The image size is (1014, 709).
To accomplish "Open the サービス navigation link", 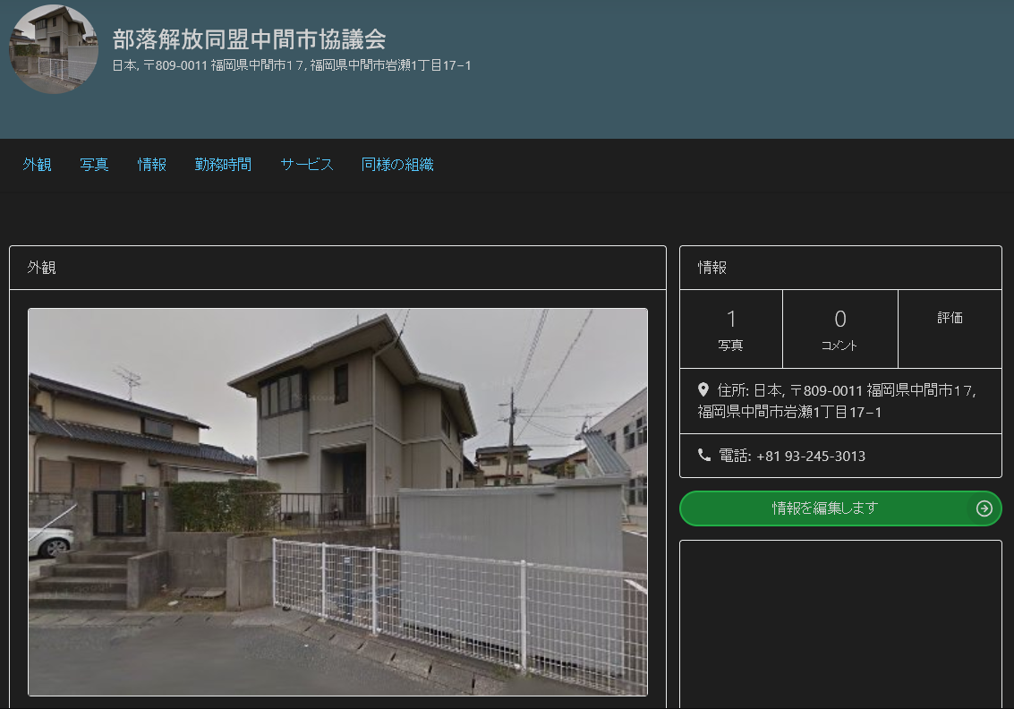I will point(306,165).
